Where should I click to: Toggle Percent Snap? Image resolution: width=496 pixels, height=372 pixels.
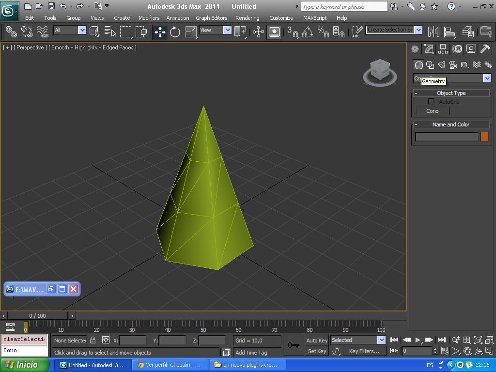[323, 31]
